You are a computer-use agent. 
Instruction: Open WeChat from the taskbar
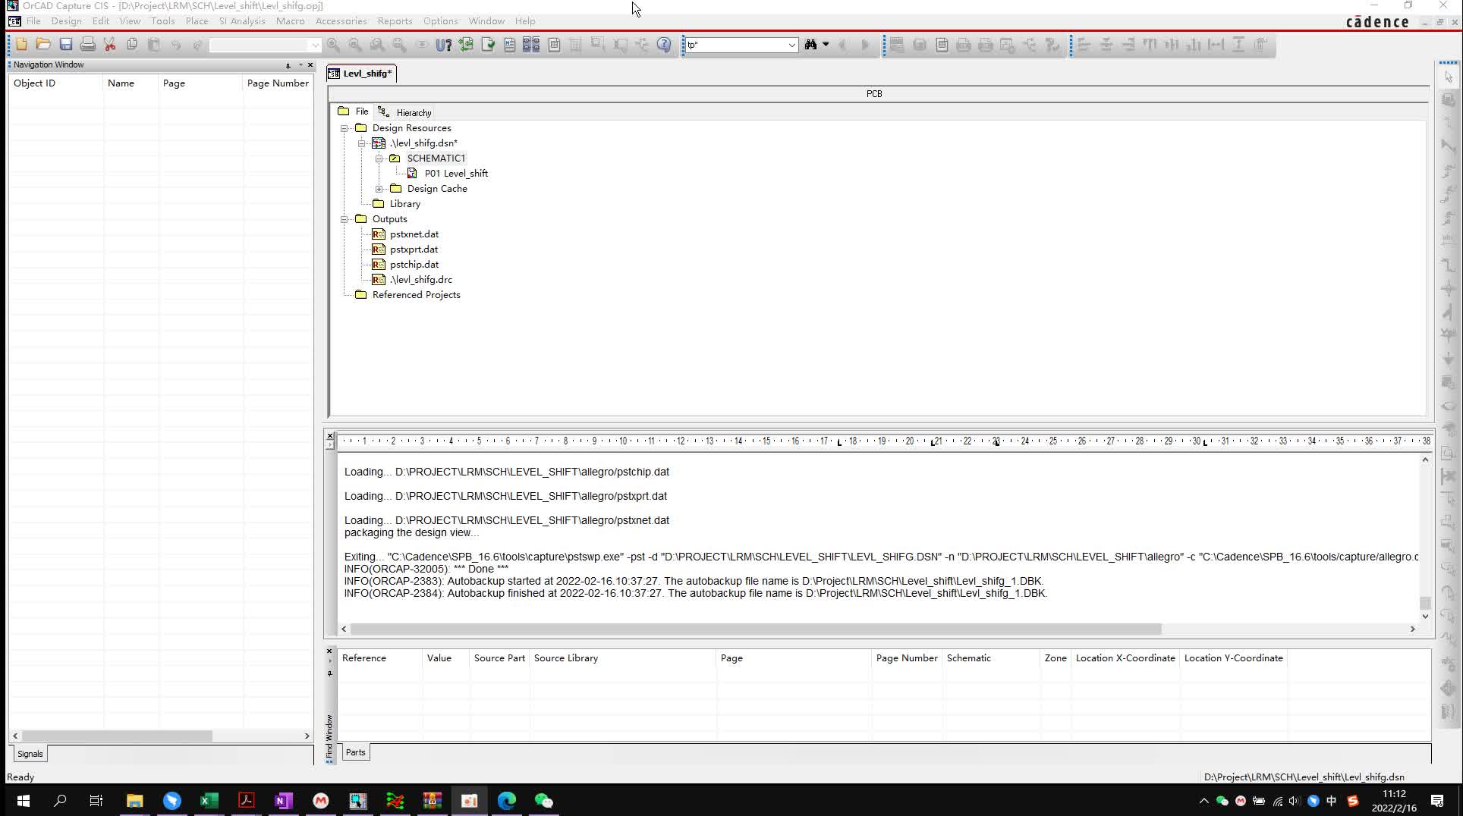(544, 801)
